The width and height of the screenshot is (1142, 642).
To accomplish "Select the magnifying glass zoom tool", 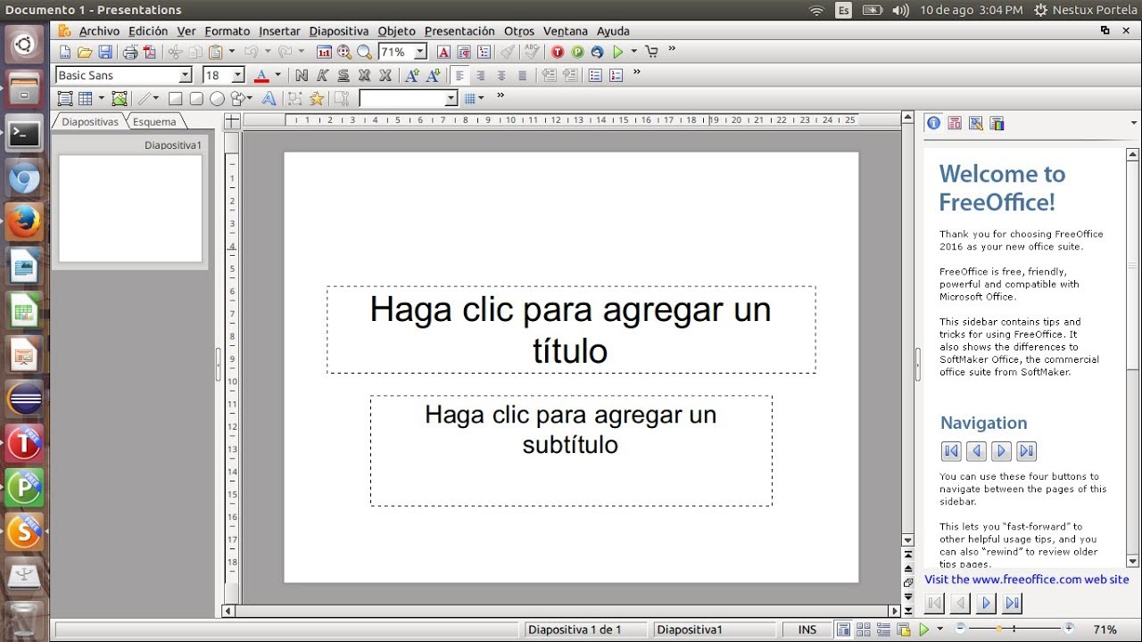I will point(365,52).
